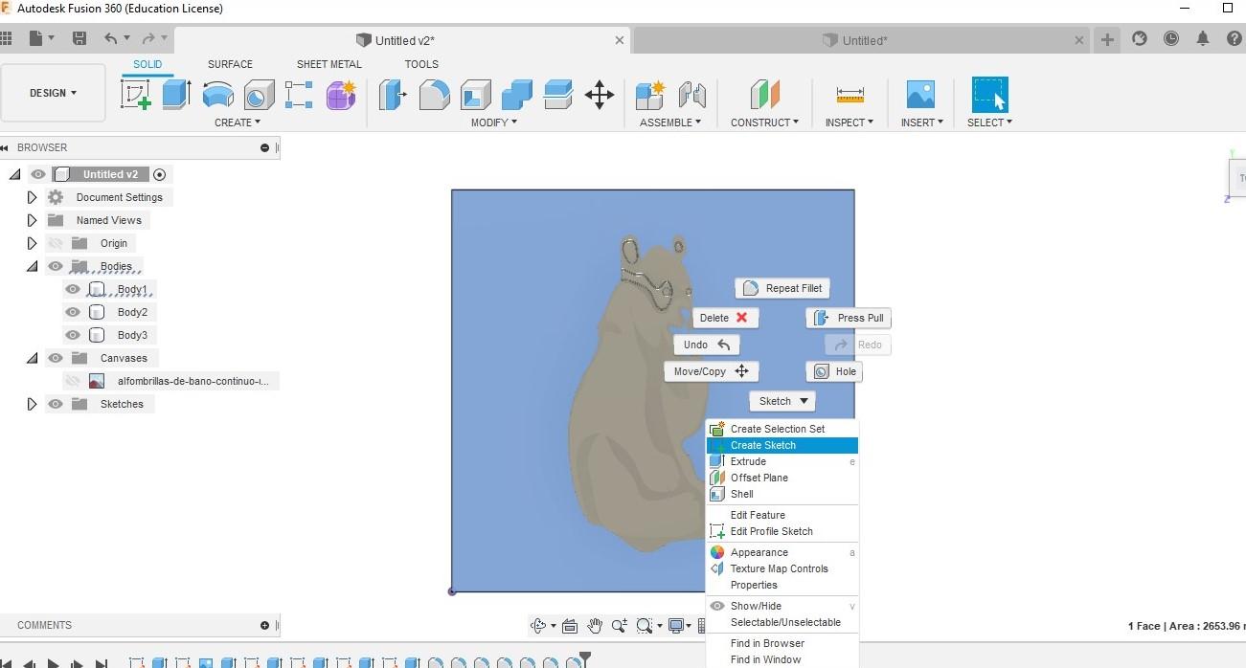Open the notifications bell icon
Image resolution: width=1246 pixels, height=668 pixels.
(x=1203, y=38)
